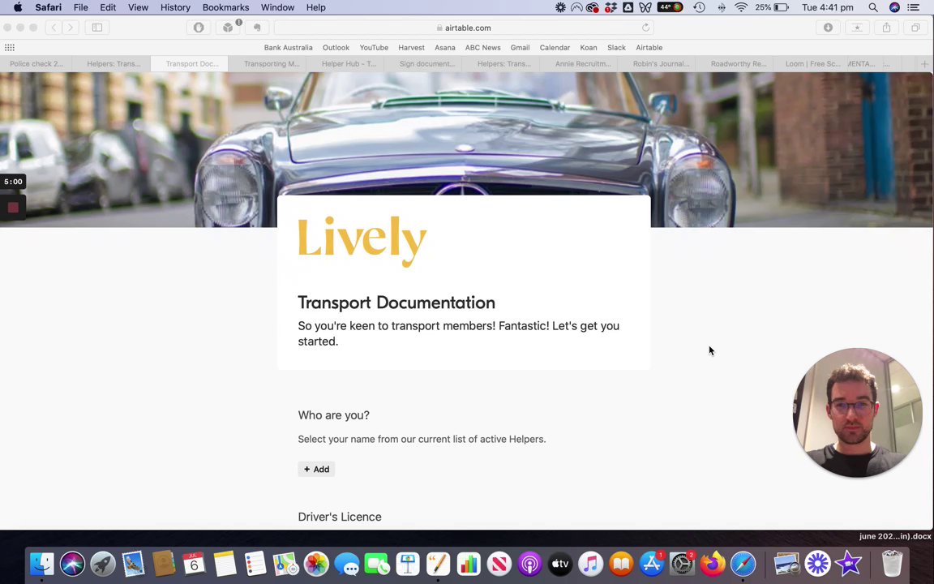Open Time Machine menu bar icon
Viewport: 934px width, 584px height.
pos(700,8)
